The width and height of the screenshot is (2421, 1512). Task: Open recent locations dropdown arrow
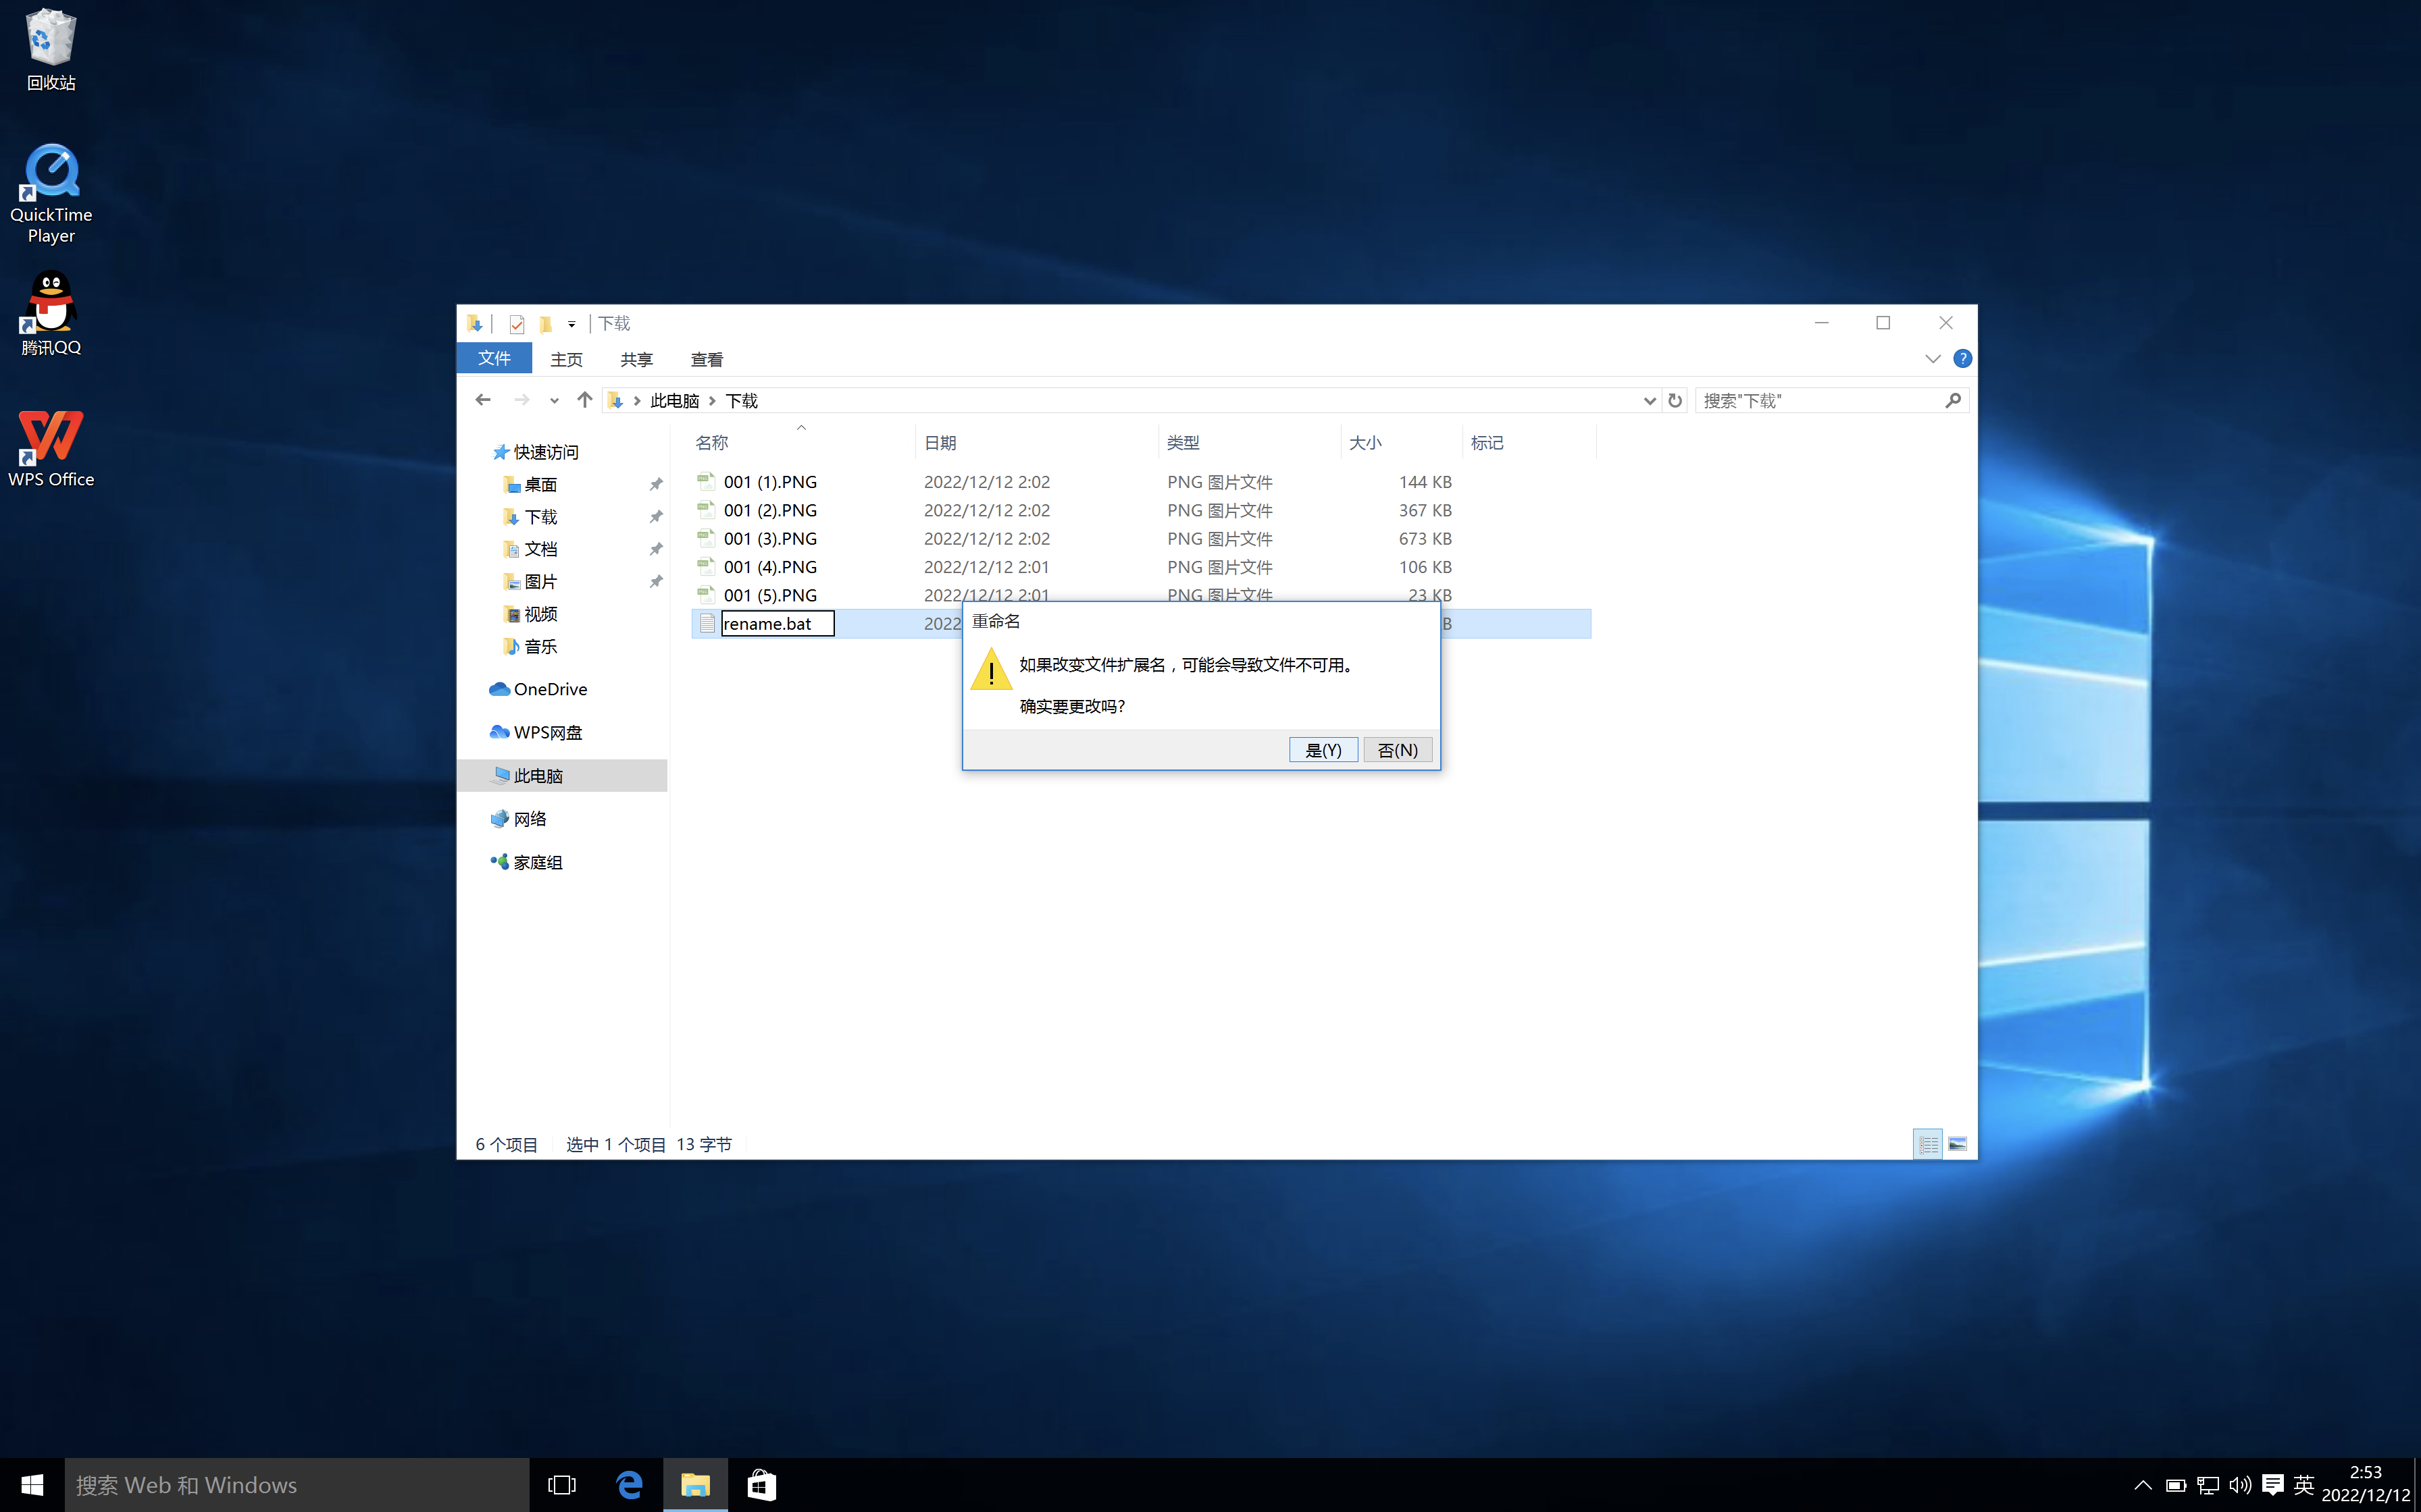click(x=554, y=401)
